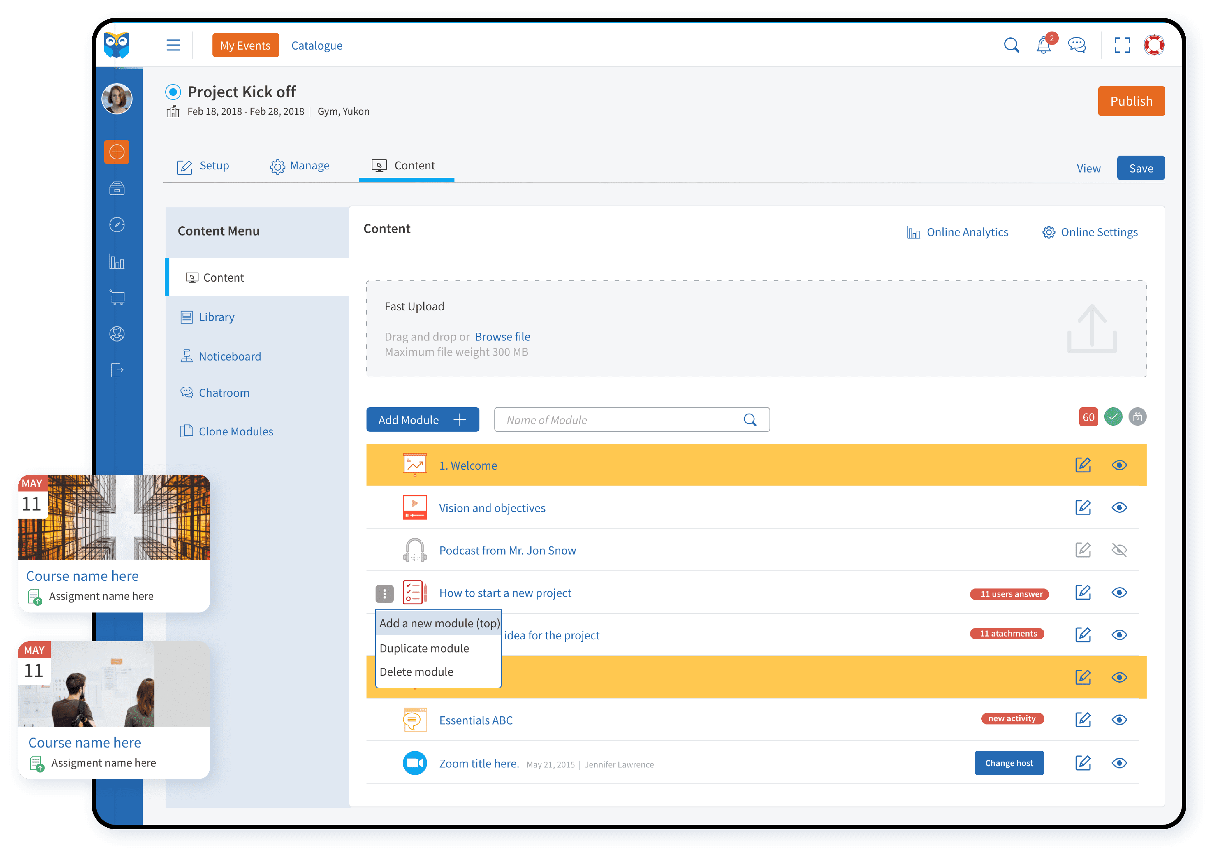Toggle visibility of 1. Welcome module

coord(1119,465)
